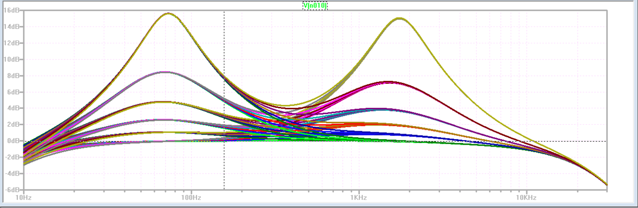Screen dimensions: 638x208
Task: Click the tallest yellow peak near 70Hz
Action: pyautogui.click(x=168, y=13)
